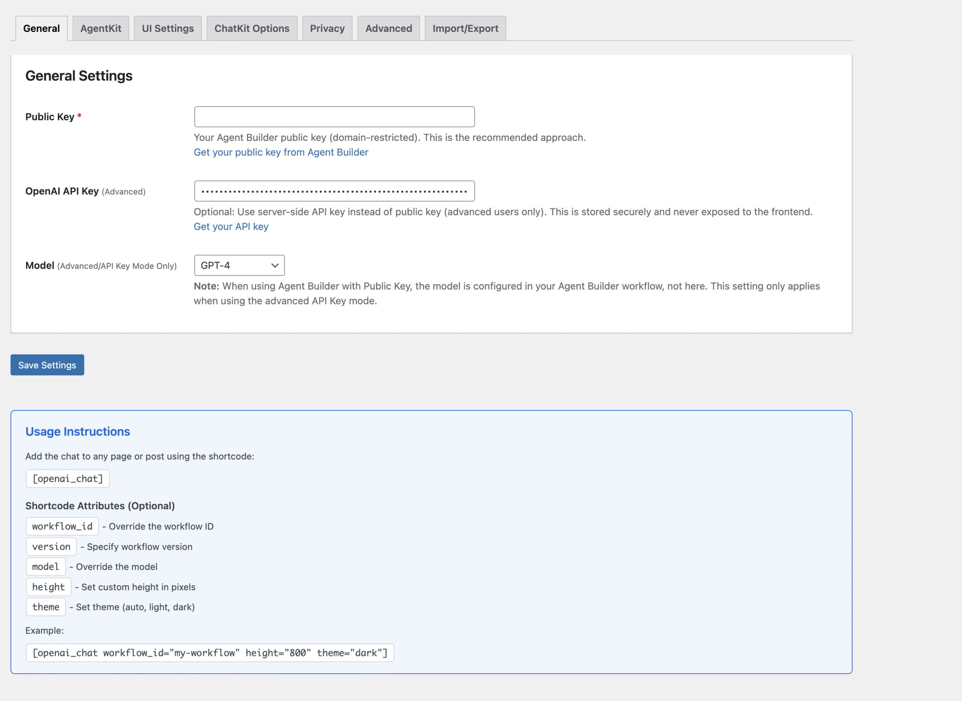The width and height of the screenshot is (962, 701).
Task: Open the UI Settings tab
Action: pos(167,28)
